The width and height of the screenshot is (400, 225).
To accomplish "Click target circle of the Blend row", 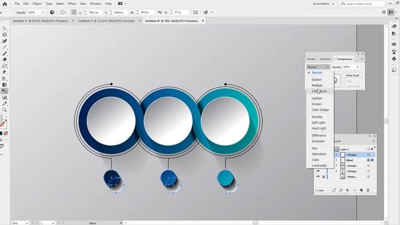I will click(368, 160).
